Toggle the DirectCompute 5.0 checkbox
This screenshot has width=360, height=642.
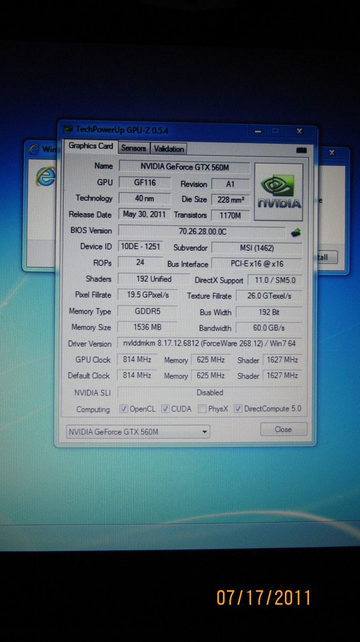[x=238, y=408]
